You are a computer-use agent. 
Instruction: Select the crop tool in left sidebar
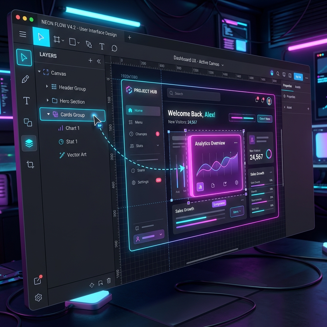(30, 164)
